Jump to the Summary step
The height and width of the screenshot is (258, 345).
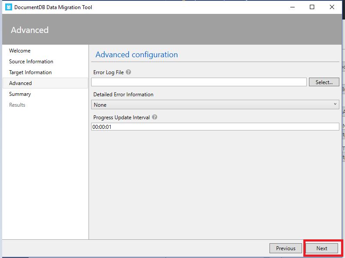coord(20,94)
